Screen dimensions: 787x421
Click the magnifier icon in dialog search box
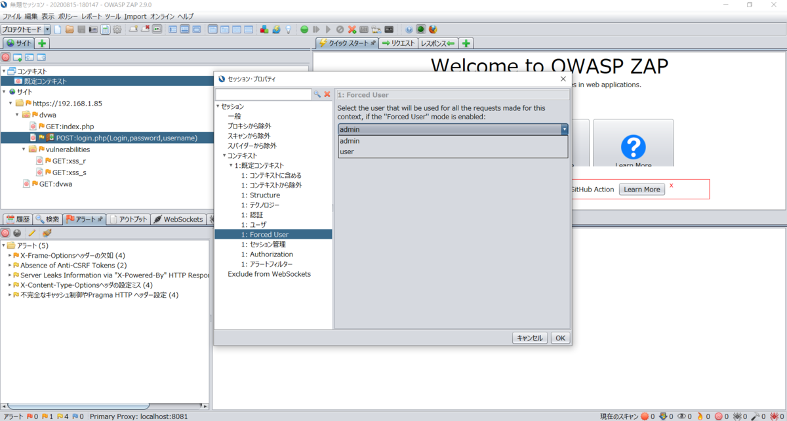click(317, 94)
